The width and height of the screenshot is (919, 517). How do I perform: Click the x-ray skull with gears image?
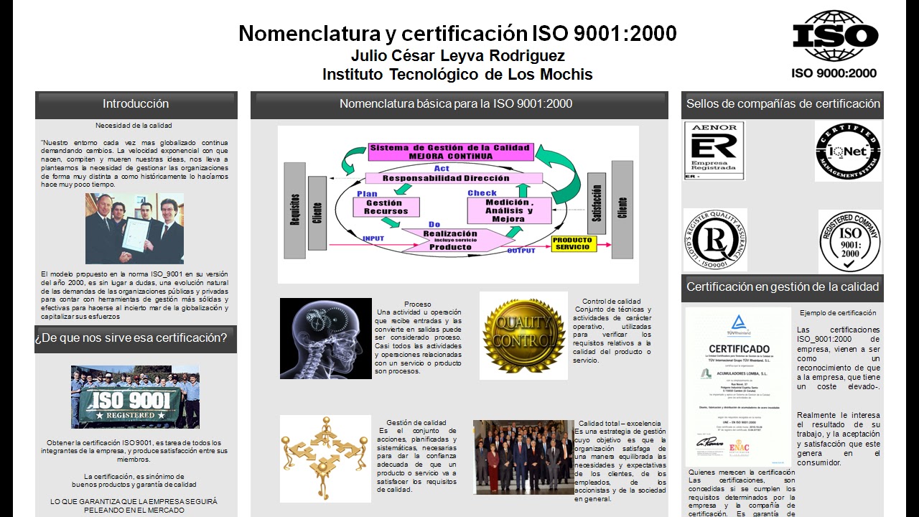tap(326, 338)
